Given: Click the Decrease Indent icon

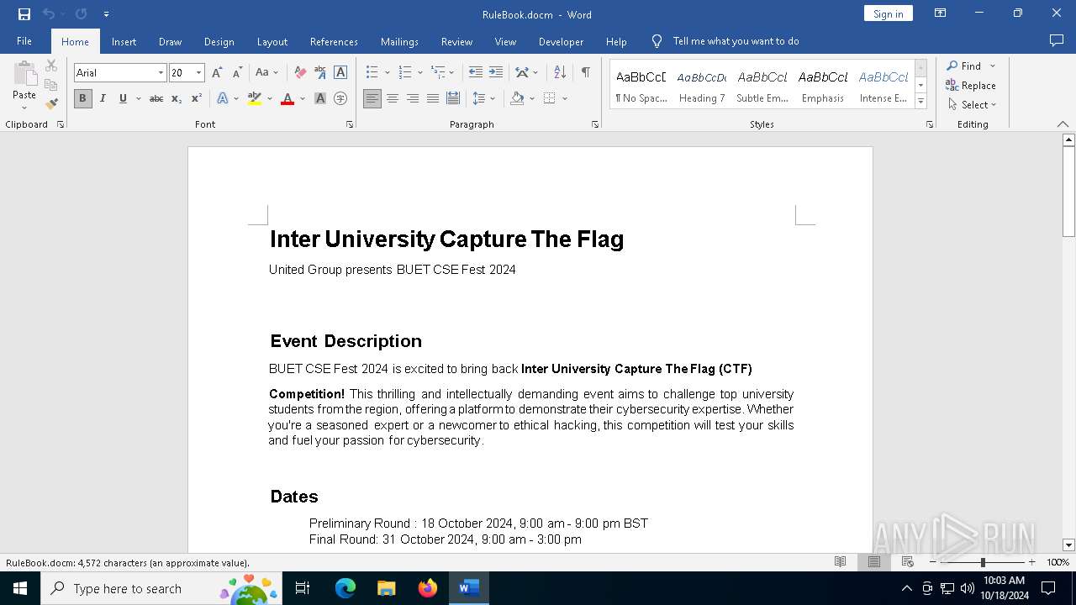Looking at the screenshot, I should point(476,73).
